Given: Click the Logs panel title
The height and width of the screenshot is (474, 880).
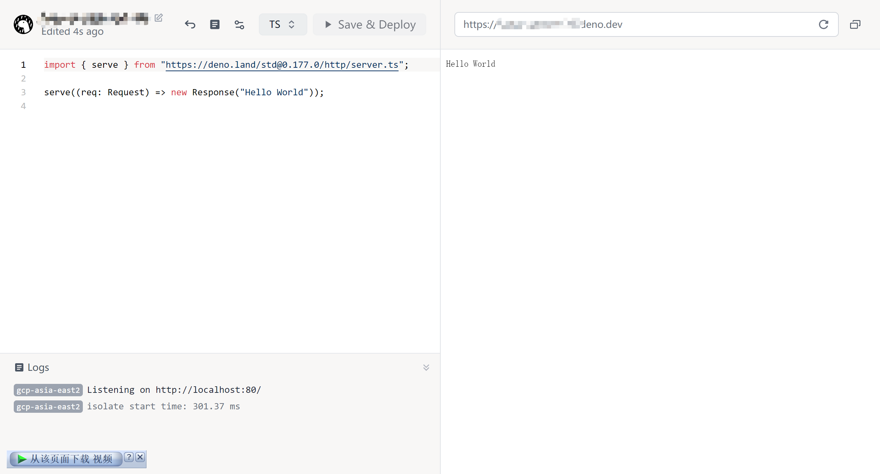Looking at the screenshot, I should [x=38, y=367].
